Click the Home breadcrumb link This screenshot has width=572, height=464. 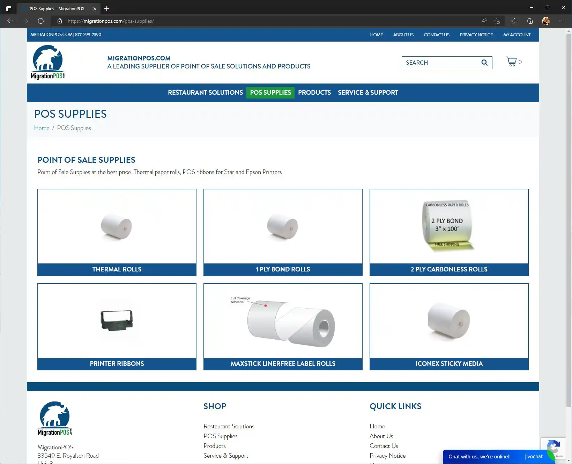42,128
